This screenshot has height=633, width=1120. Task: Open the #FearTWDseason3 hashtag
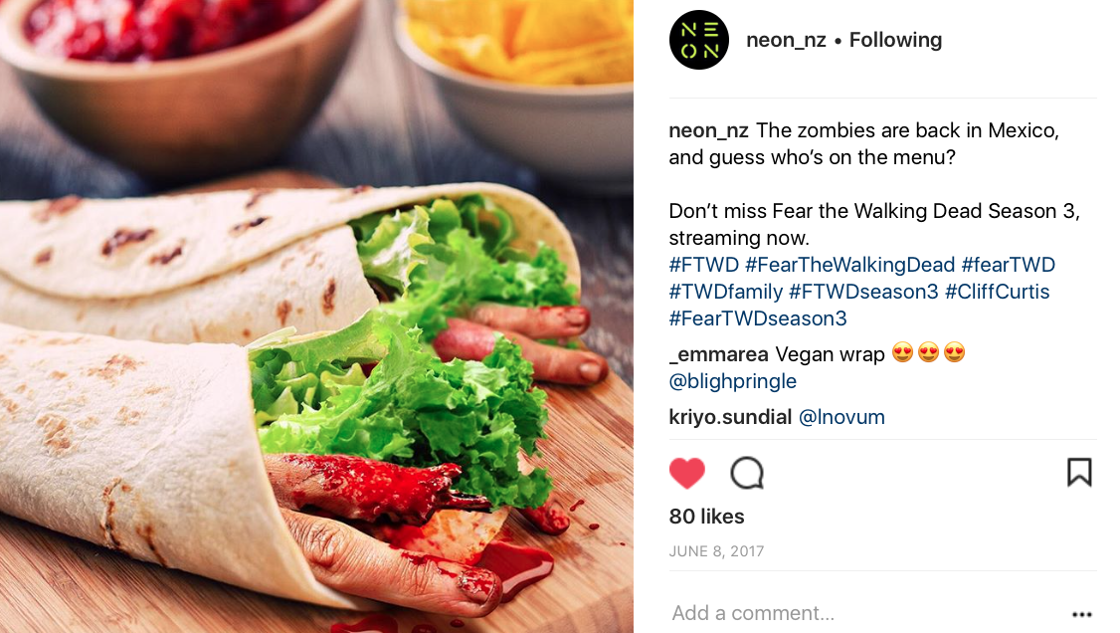click(758, 318)
